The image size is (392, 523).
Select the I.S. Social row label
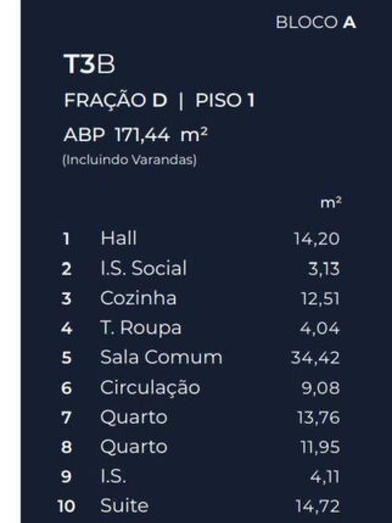pos(144,269)
